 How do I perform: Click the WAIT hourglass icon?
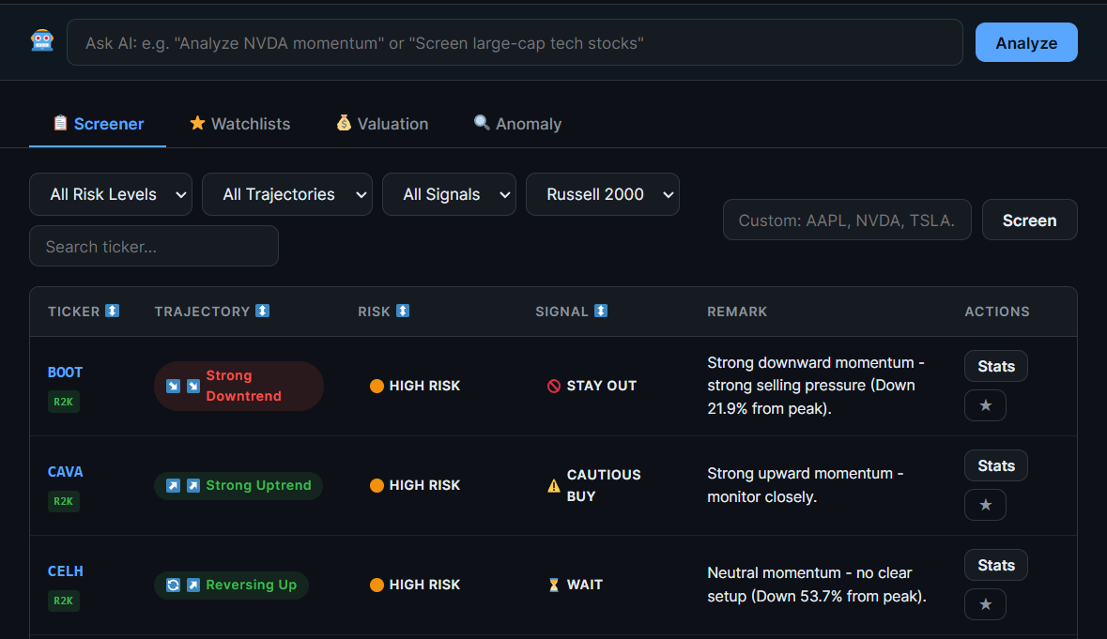click(x=554, y=585)
